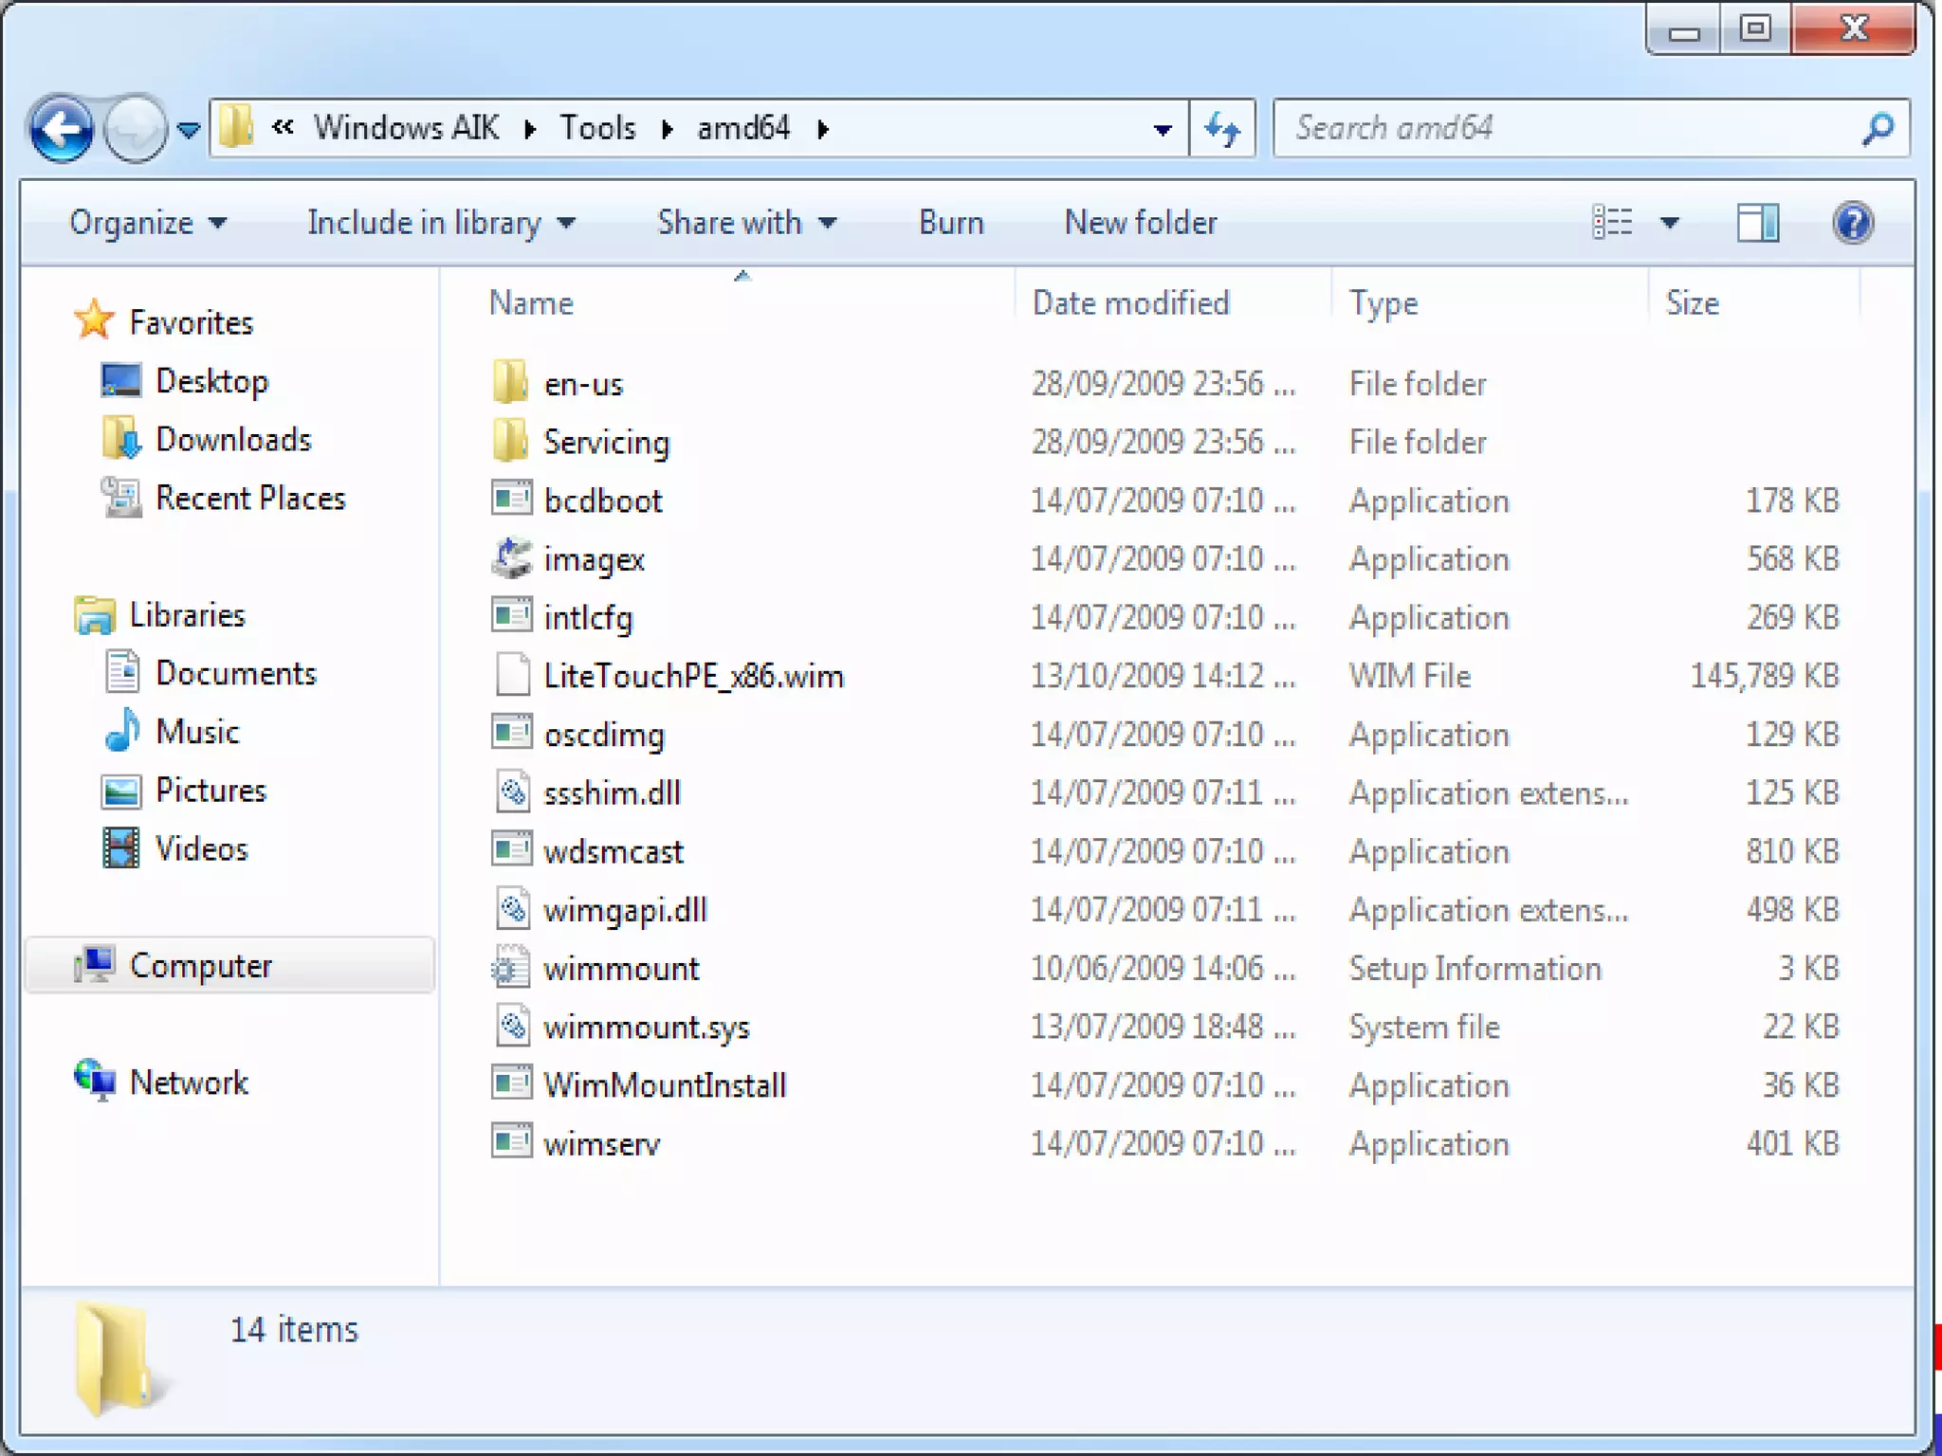Click Windows AIK in the breadcrumb path
The width and height of the screenshot is (1942, 1456).
[406, 127]
